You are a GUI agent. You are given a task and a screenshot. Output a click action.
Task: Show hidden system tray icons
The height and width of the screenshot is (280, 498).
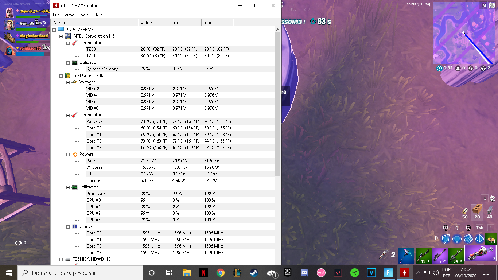418,273
